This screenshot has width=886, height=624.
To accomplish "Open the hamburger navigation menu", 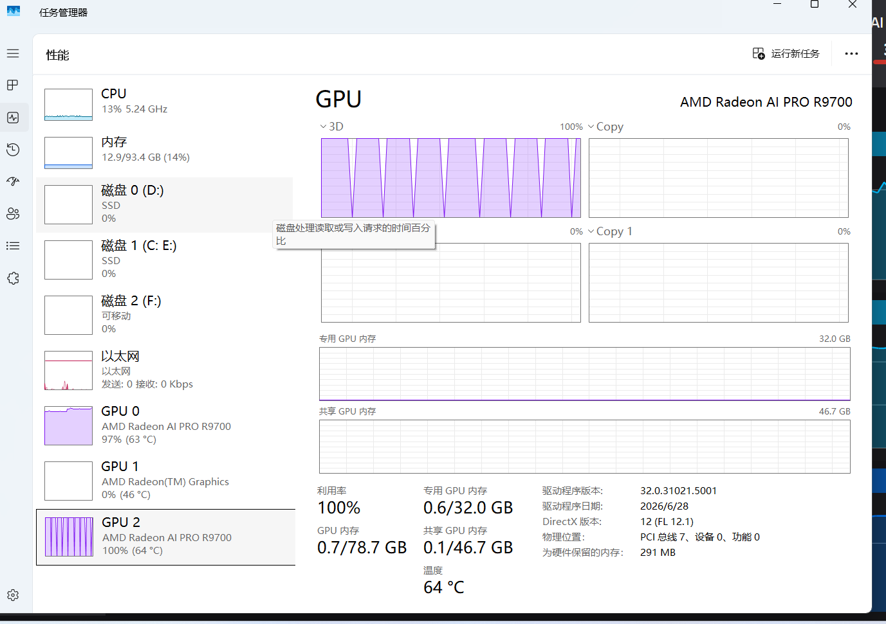I will tap(13, 53).
